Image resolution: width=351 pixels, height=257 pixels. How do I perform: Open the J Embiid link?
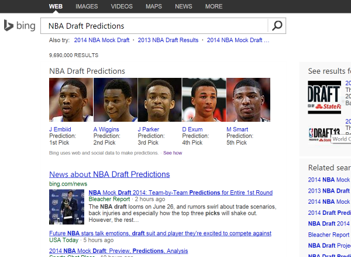60,129
